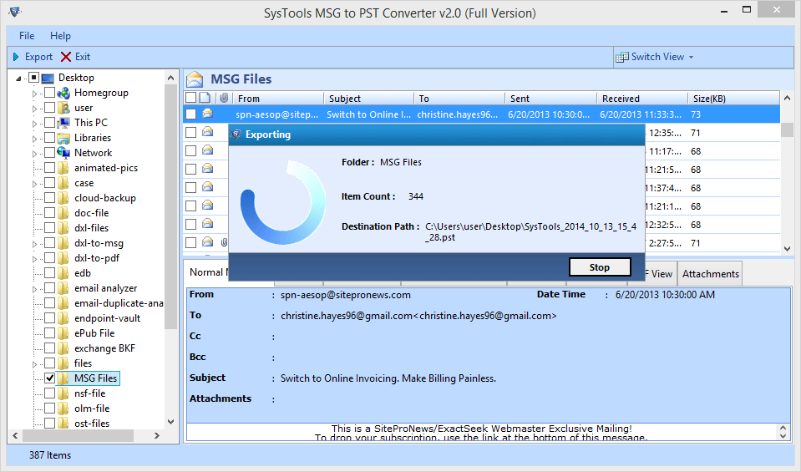Click the Homegroup icon in tree
This screenshot has width=801, height=472.
63,93
